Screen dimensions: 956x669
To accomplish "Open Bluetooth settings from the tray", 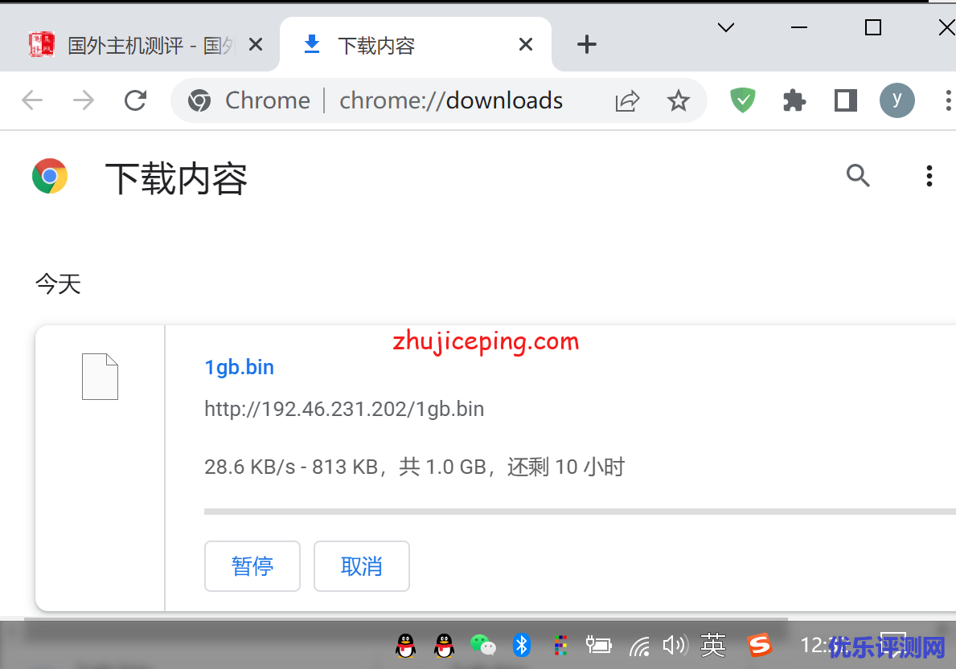I will point(521,645).
